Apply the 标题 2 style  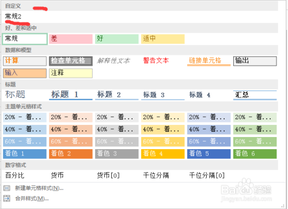pos(117,95)
